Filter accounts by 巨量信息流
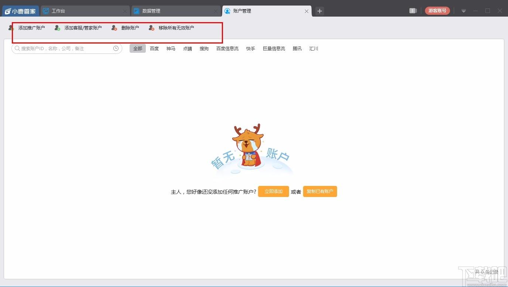This screenshot has height=287, width=508. tap(274, 48)
